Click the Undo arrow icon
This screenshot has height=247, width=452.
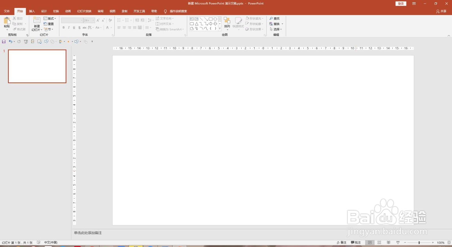pyautogui.click(x=10, y=42)
